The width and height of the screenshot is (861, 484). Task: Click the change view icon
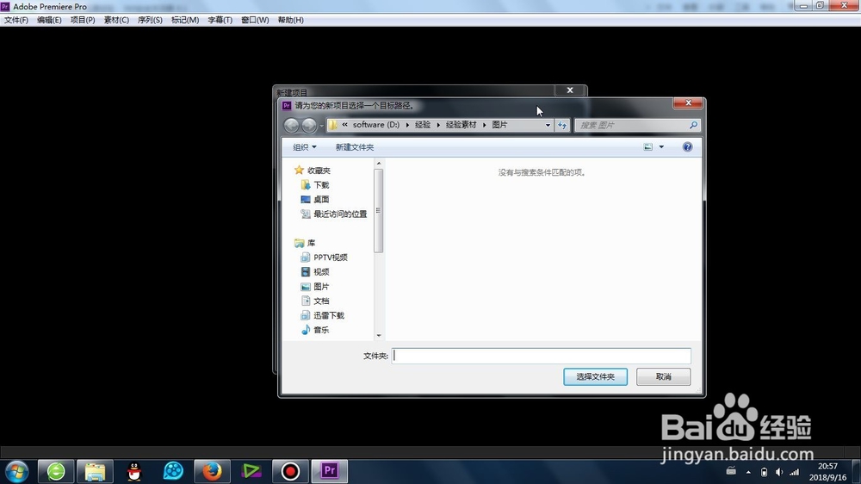[x=648, y=146]
